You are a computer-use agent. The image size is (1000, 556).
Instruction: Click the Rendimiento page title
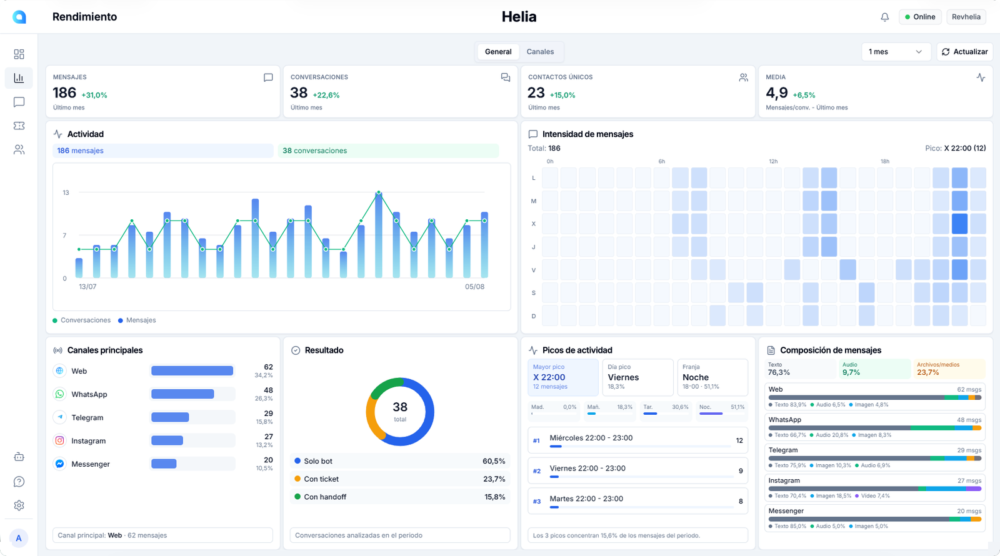pyautogui.click(x=84, y=17)
